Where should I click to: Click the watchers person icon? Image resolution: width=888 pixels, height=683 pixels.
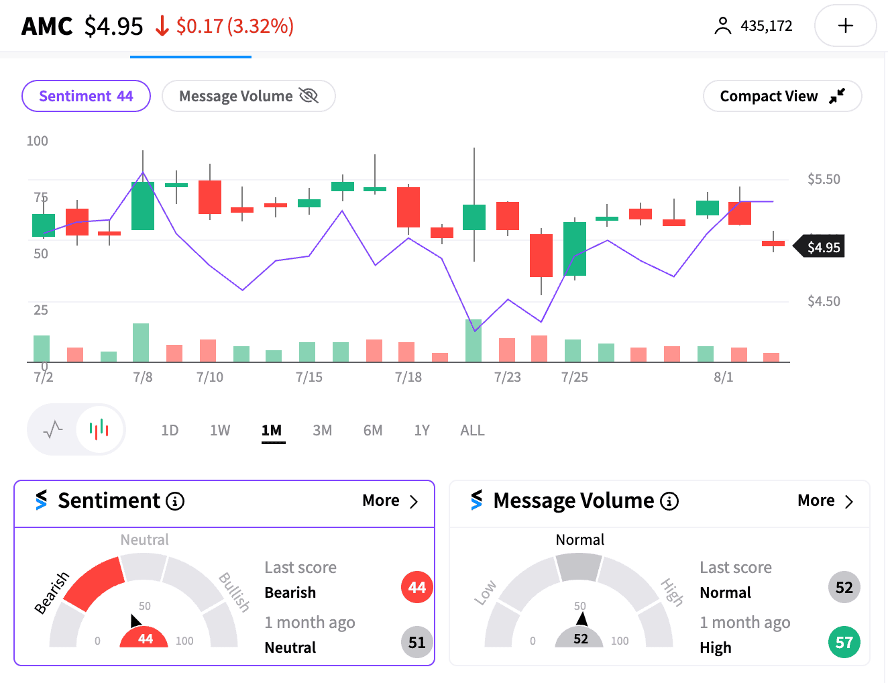(x=722, y=25)
